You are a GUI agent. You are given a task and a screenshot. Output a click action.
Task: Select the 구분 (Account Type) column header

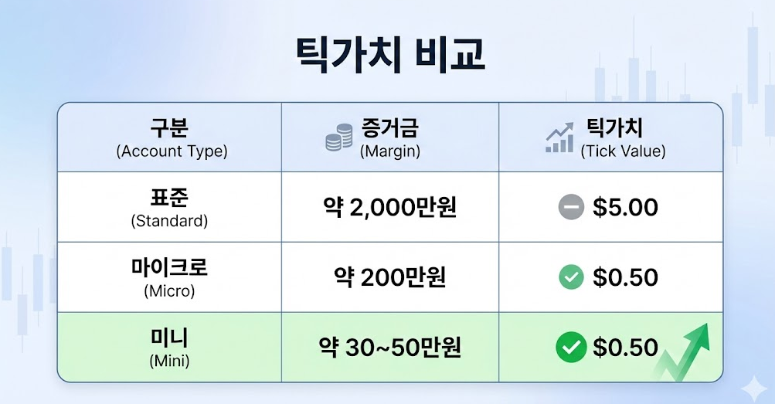click(x=172, y=137)
